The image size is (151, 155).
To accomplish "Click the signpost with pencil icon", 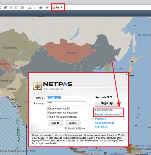I will (17, 7).
